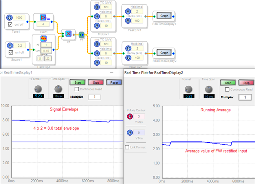
Task: Click the Y Min adjust knob
Action: pyautogui.click(x=130, y=132)
